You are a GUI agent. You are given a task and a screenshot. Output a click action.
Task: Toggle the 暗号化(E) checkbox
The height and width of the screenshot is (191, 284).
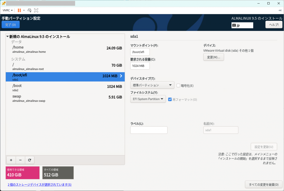point(178,86)
